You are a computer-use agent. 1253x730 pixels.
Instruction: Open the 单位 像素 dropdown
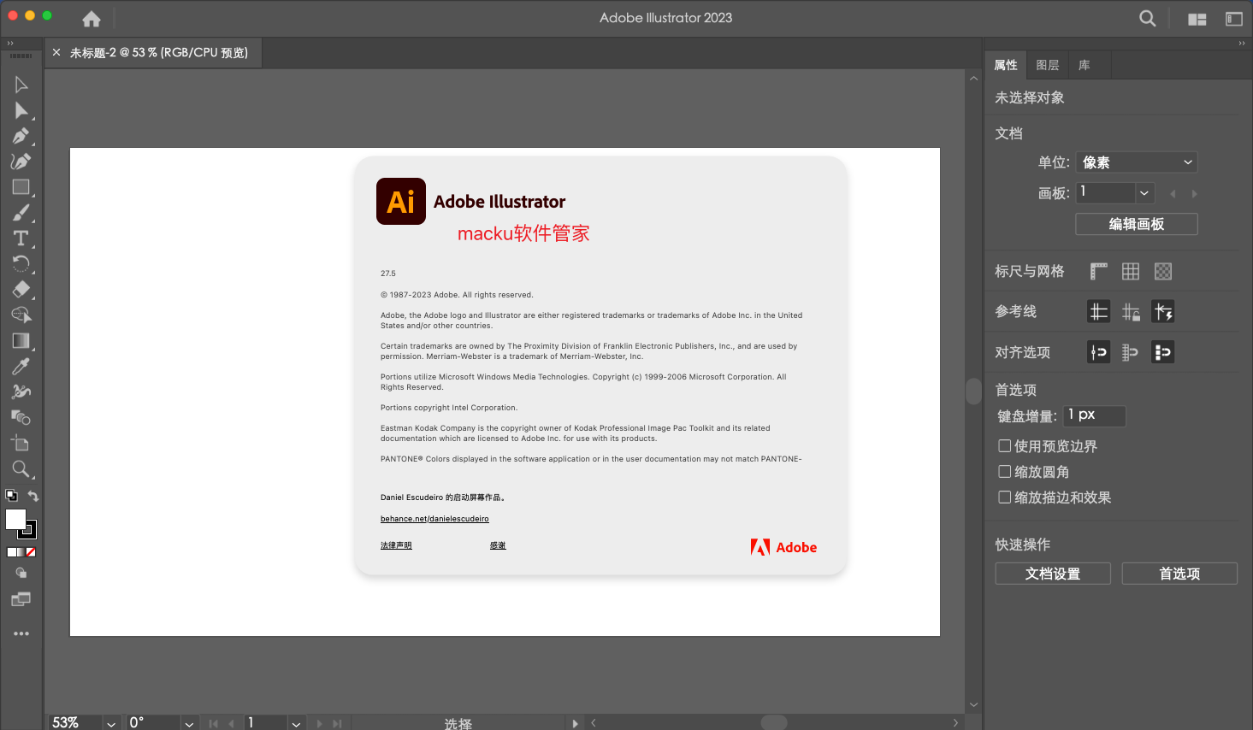pos(1137,162)
